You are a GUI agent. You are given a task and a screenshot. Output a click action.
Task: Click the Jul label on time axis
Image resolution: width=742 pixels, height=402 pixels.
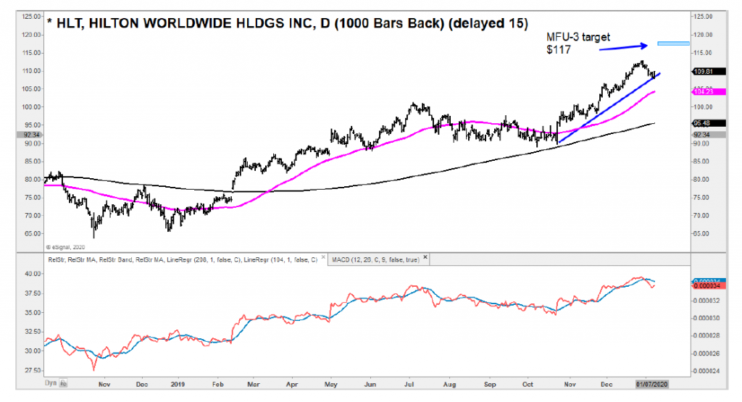409,384
